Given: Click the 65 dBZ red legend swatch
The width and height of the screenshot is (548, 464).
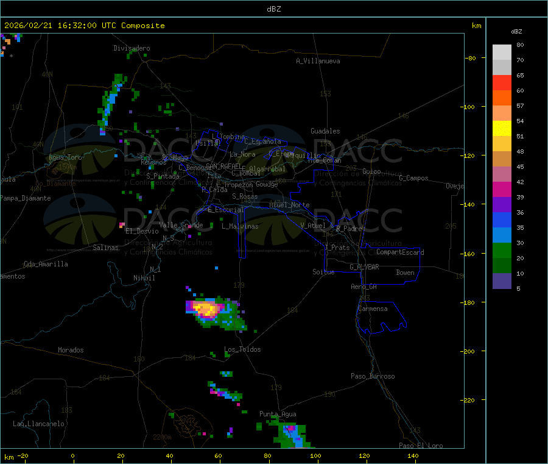Looking at the screenshot, I should tap(502, 82).
